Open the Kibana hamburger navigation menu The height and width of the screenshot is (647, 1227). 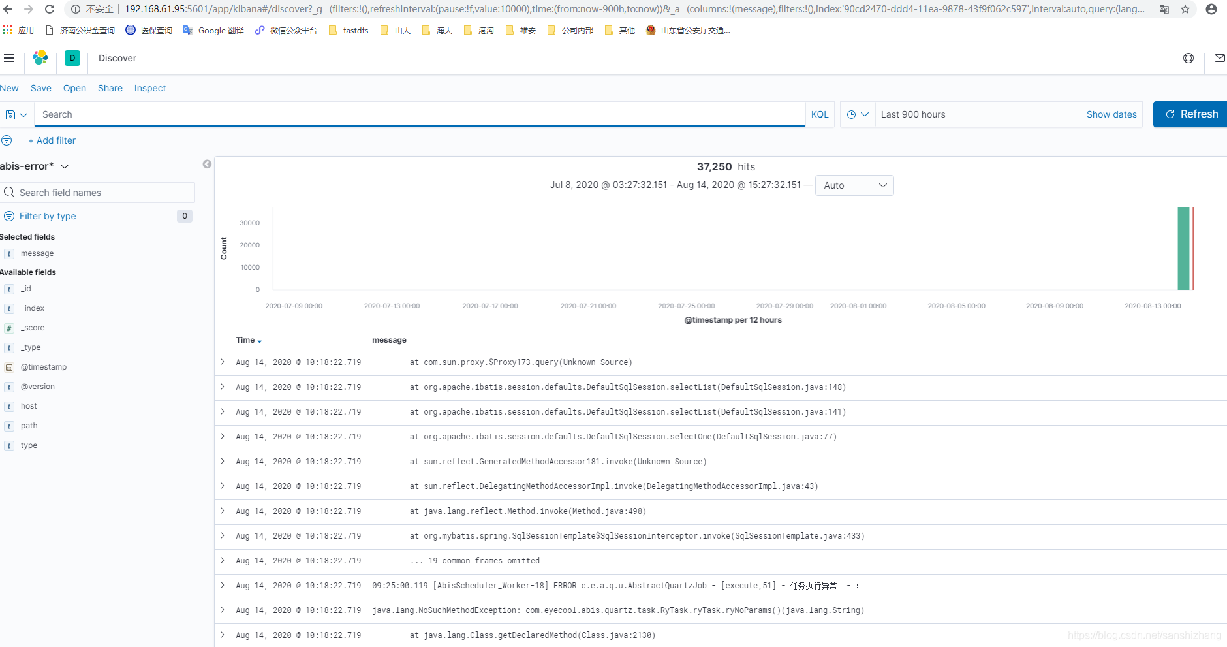tap(9, 58)
